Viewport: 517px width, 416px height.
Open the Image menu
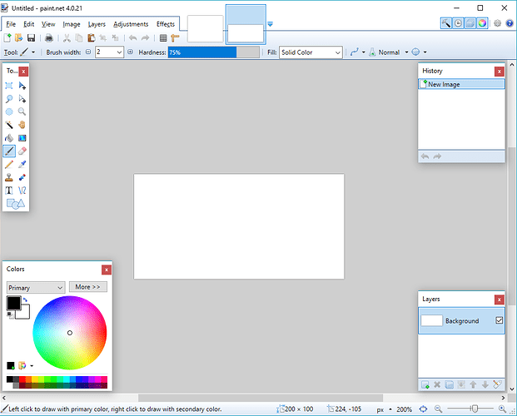pos(72,24)
